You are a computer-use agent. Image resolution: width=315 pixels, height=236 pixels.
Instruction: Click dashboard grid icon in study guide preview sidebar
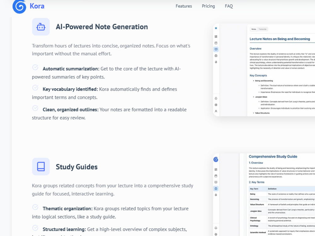[x=216, y=169]
